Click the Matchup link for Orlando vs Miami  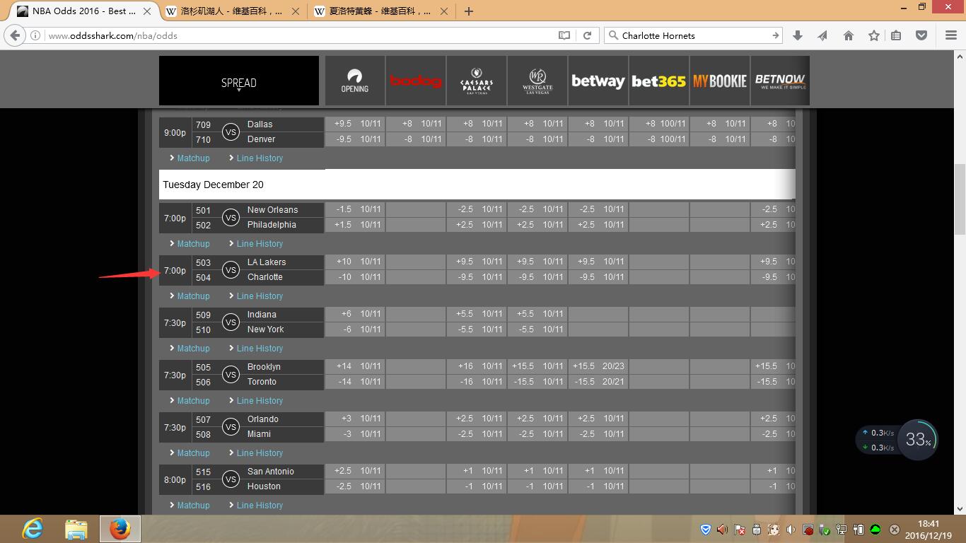193,453
